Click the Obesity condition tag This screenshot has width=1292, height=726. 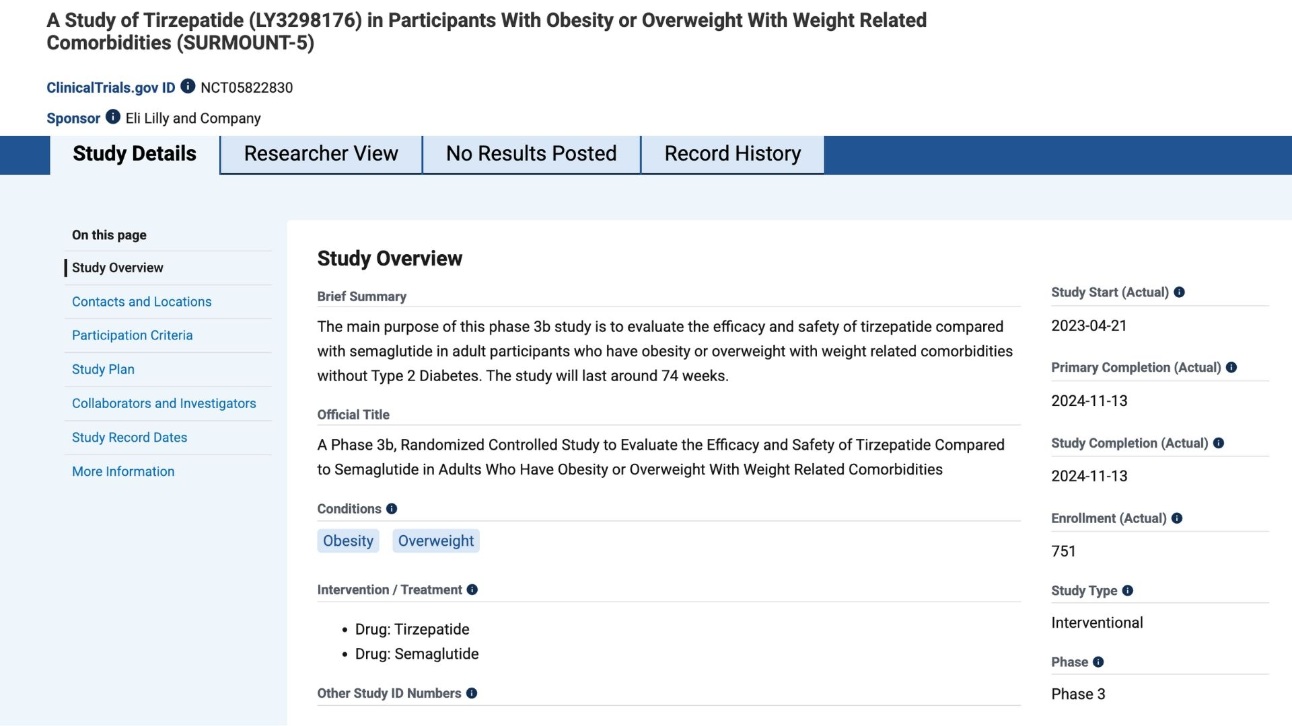point(348,541)
